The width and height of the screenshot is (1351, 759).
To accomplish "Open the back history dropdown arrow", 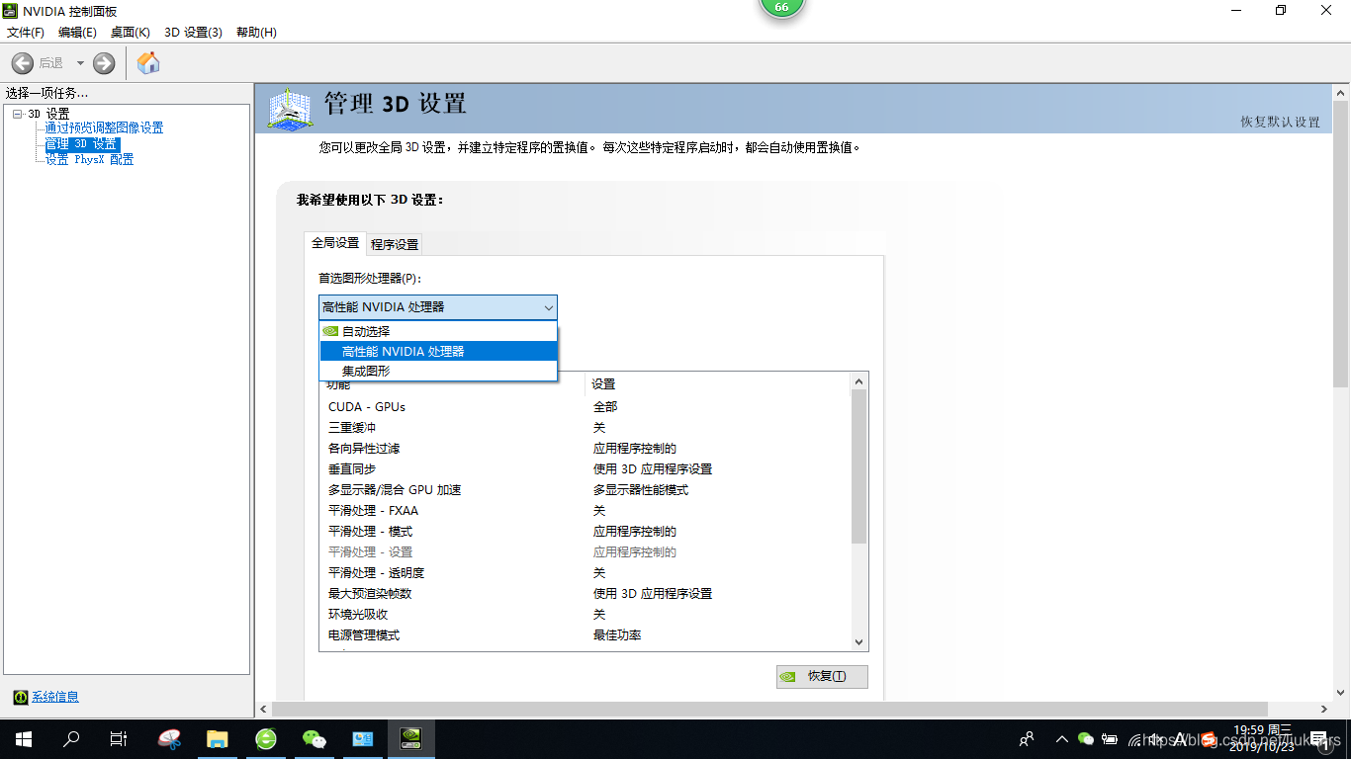I will tap(80, 63).
